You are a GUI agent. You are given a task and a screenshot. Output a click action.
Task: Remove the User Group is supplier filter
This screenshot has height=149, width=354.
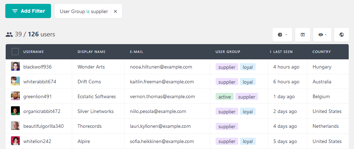coord(115,11)
